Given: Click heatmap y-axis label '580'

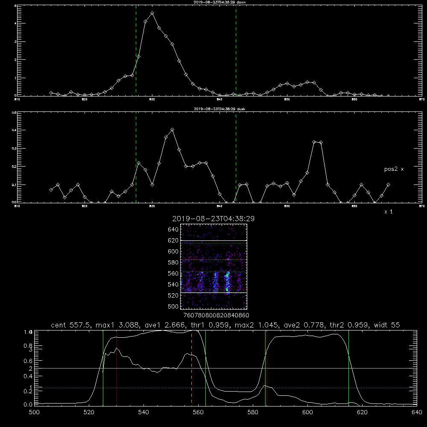Looking at the screenshot, I should click(x=173, y=263).
